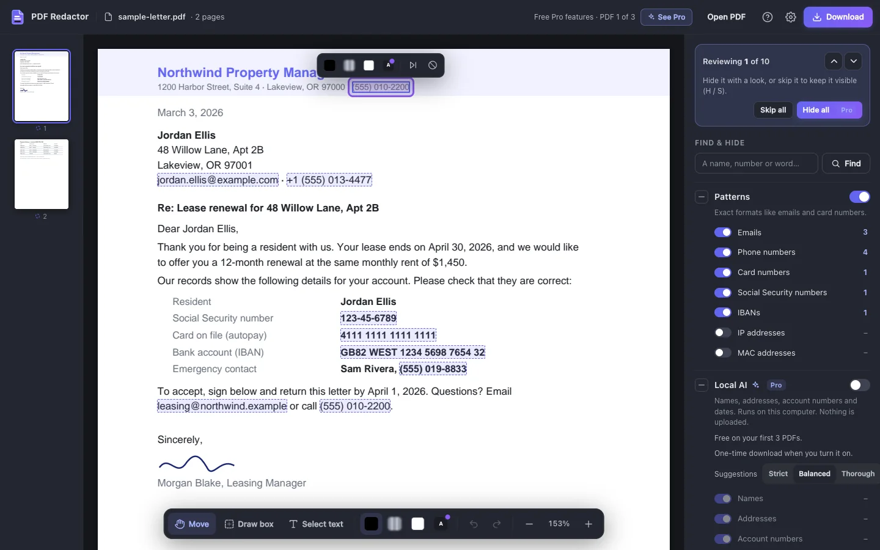Pick the black swatch in floating toolbar

(329, 65)
